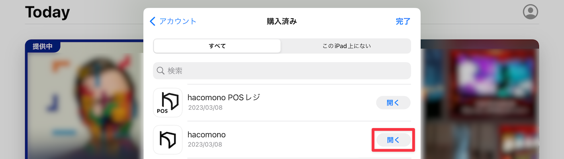Viewport: 564px width, 159px height.
Task: Tap 完了 to close the sheet
Action: (403, 21)
